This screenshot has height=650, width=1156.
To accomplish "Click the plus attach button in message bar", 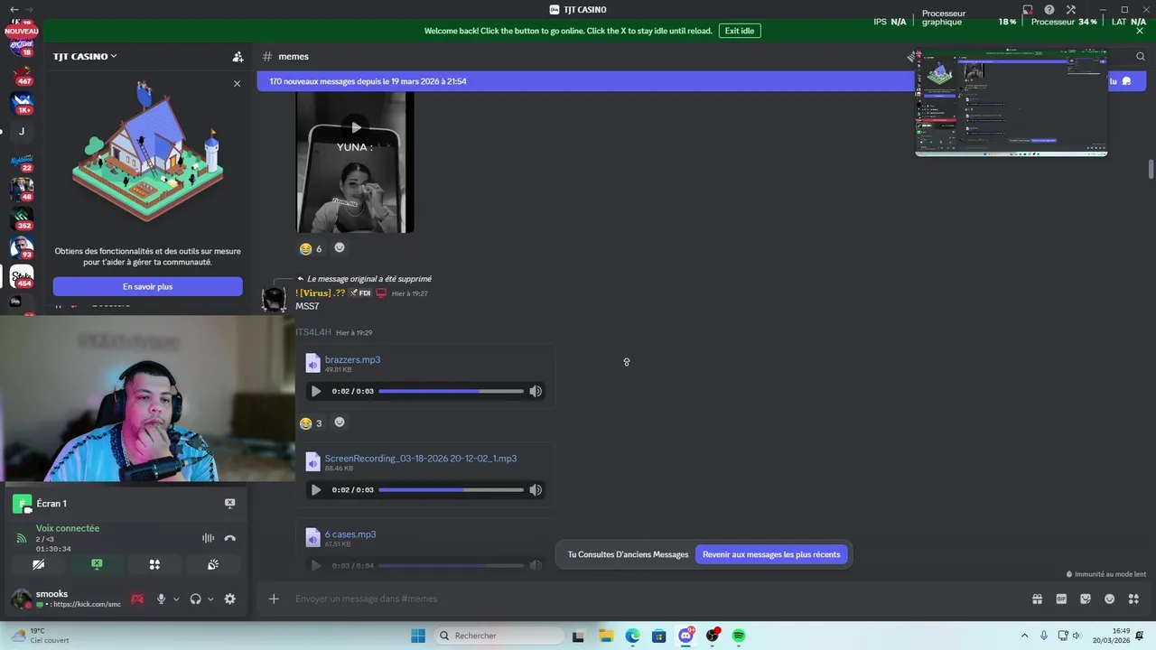I will click(274, 599).
